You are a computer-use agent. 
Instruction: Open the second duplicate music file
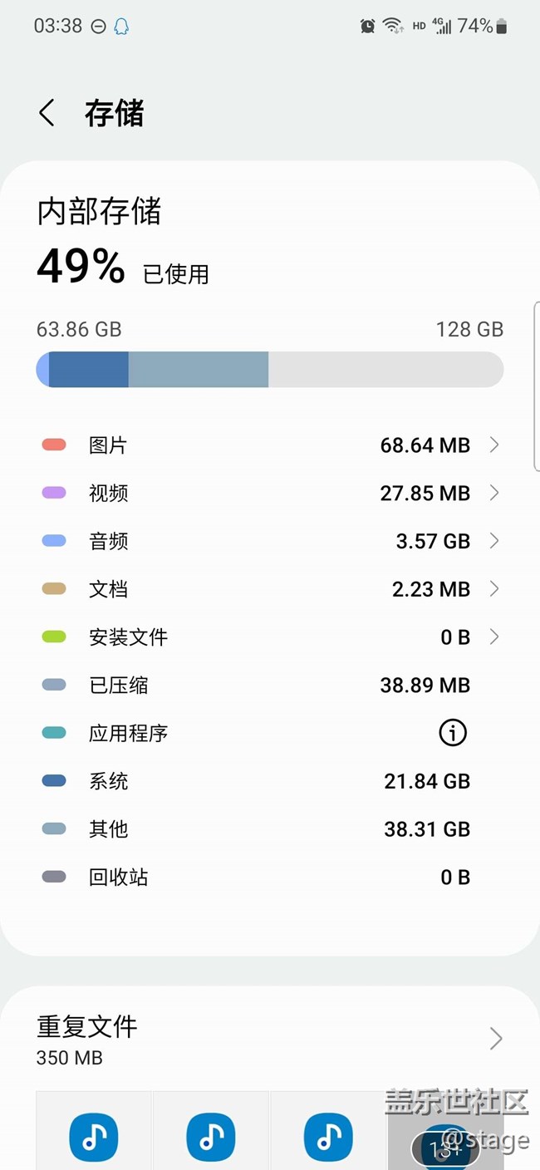point(211,1138)
